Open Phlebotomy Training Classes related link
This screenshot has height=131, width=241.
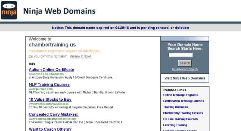(183, 113)
